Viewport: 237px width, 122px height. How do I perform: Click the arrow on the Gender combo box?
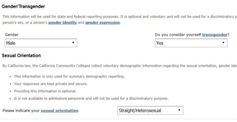(x=73, y=43)
